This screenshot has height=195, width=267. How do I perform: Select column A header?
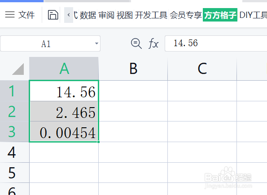click(x=64, y=69)
